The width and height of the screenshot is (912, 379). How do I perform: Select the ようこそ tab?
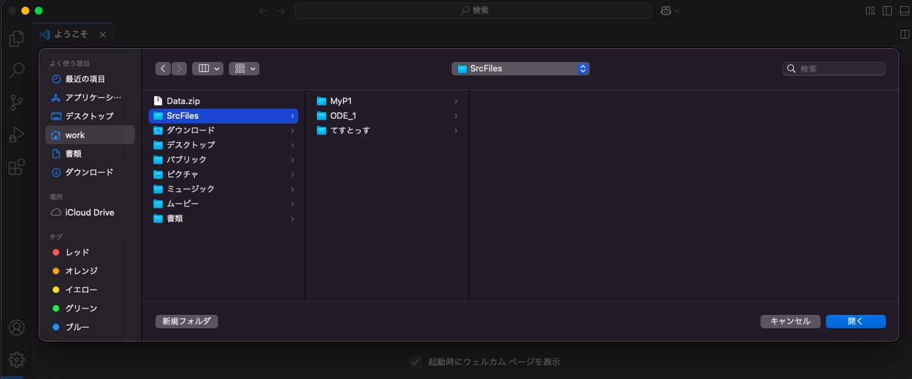click(72, 34)
